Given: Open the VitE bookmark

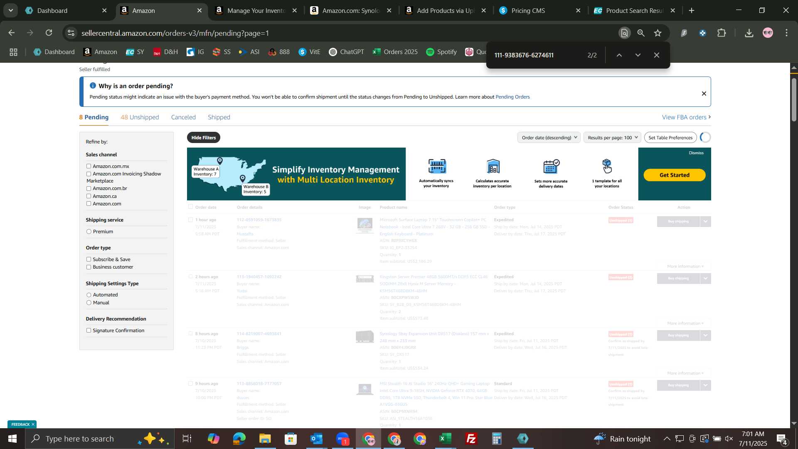Looking at the screenshot, I should click(310, 52).
